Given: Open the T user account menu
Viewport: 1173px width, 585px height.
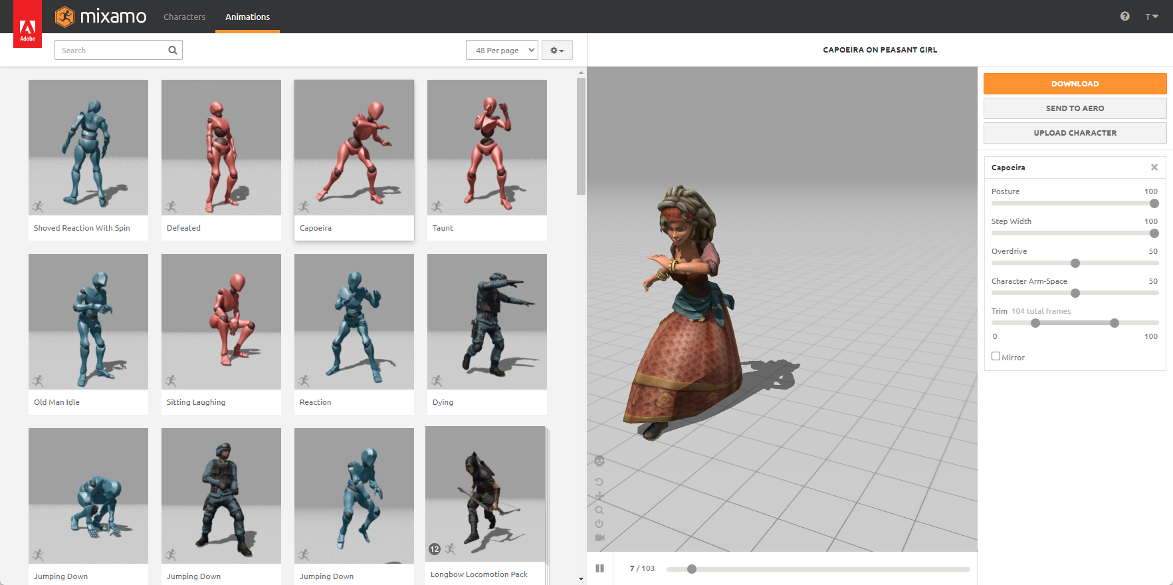Looking at the screenshot, I should (1152, 17).
